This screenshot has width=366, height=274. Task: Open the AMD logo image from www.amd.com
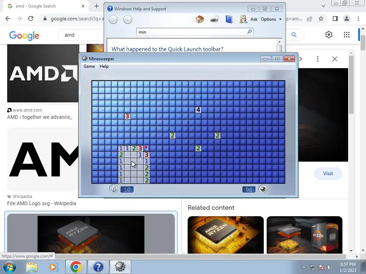(x=43, y=73)
